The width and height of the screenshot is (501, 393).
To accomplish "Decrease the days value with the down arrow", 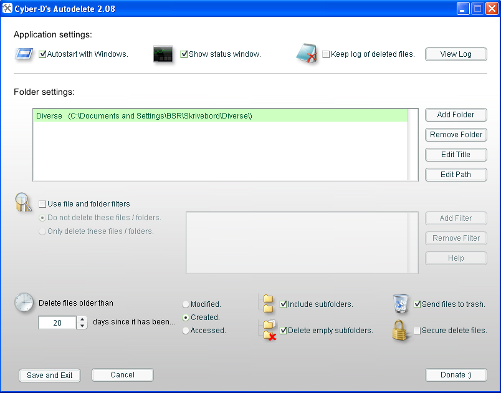I will point(82,326).
